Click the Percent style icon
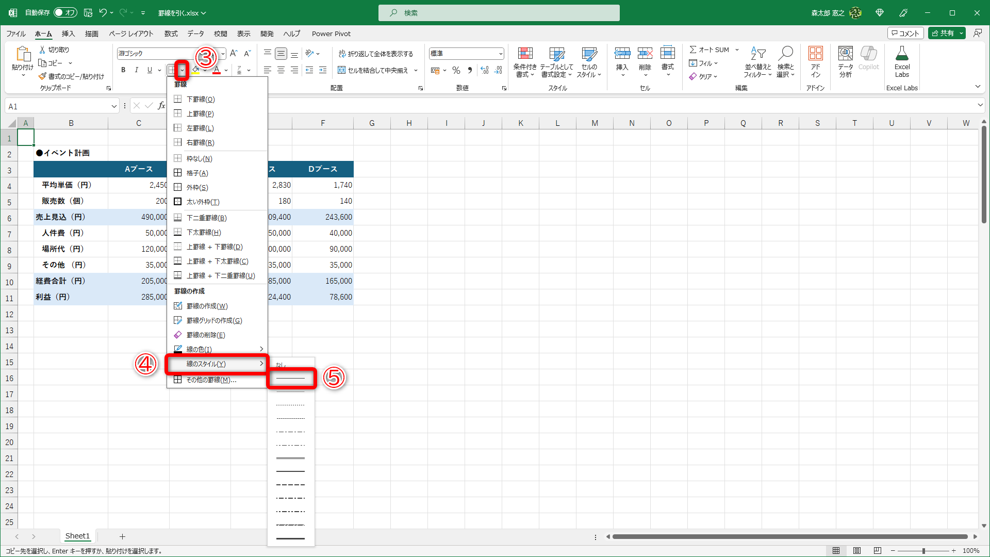 tap(456, 70)
